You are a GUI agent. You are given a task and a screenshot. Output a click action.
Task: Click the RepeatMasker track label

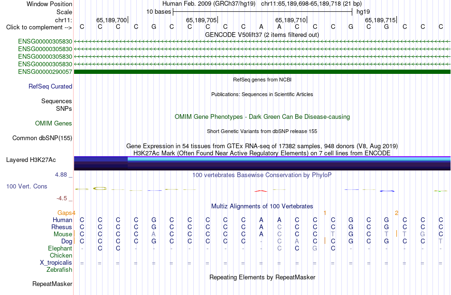[x=52, y=284]
